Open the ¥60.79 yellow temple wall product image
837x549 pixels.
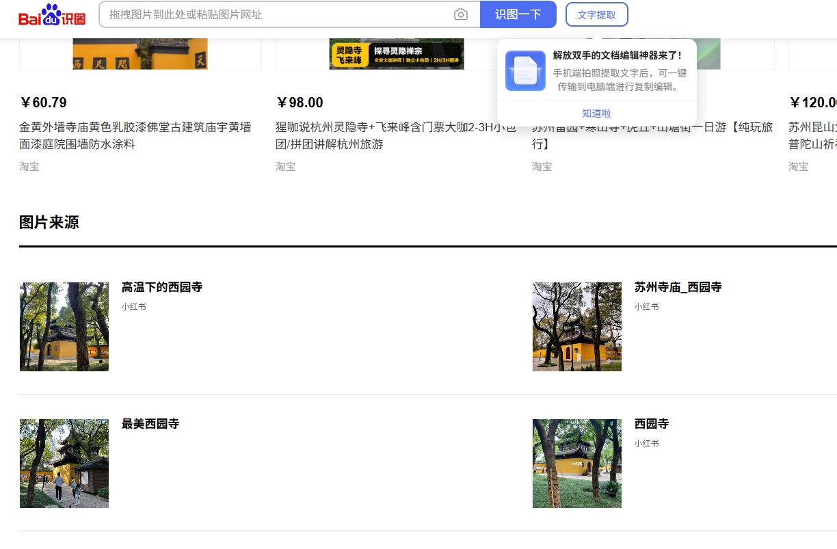click(140, 54)
